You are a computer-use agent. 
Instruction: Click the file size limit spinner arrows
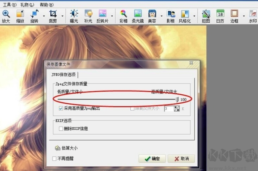(177, 108)
